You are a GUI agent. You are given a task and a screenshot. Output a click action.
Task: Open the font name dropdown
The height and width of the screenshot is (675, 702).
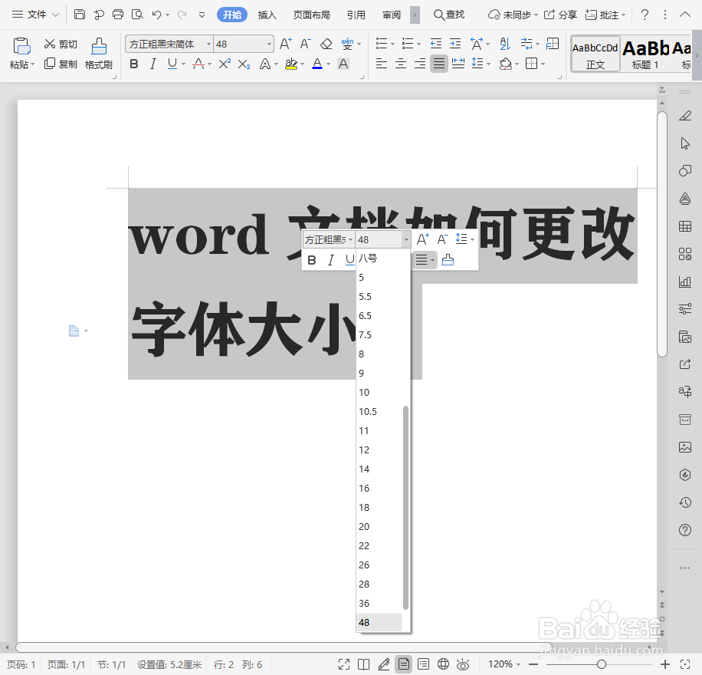(x=208, y=44)
